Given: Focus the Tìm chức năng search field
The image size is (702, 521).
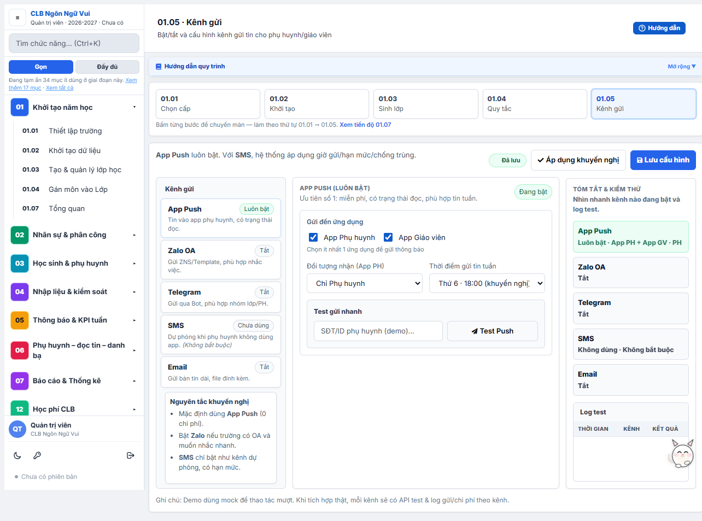Looking at the screenshot, I should click(x=74, y=43).
